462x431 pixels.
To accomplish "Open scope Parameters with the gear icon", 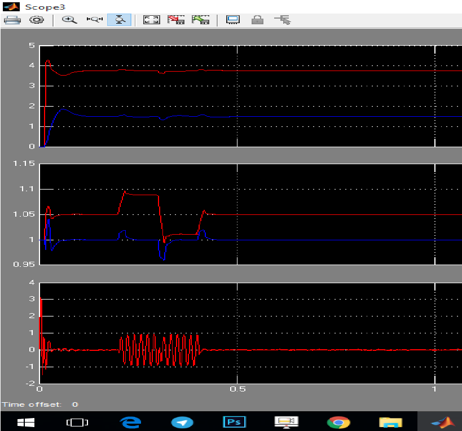I will coord(37,20).
